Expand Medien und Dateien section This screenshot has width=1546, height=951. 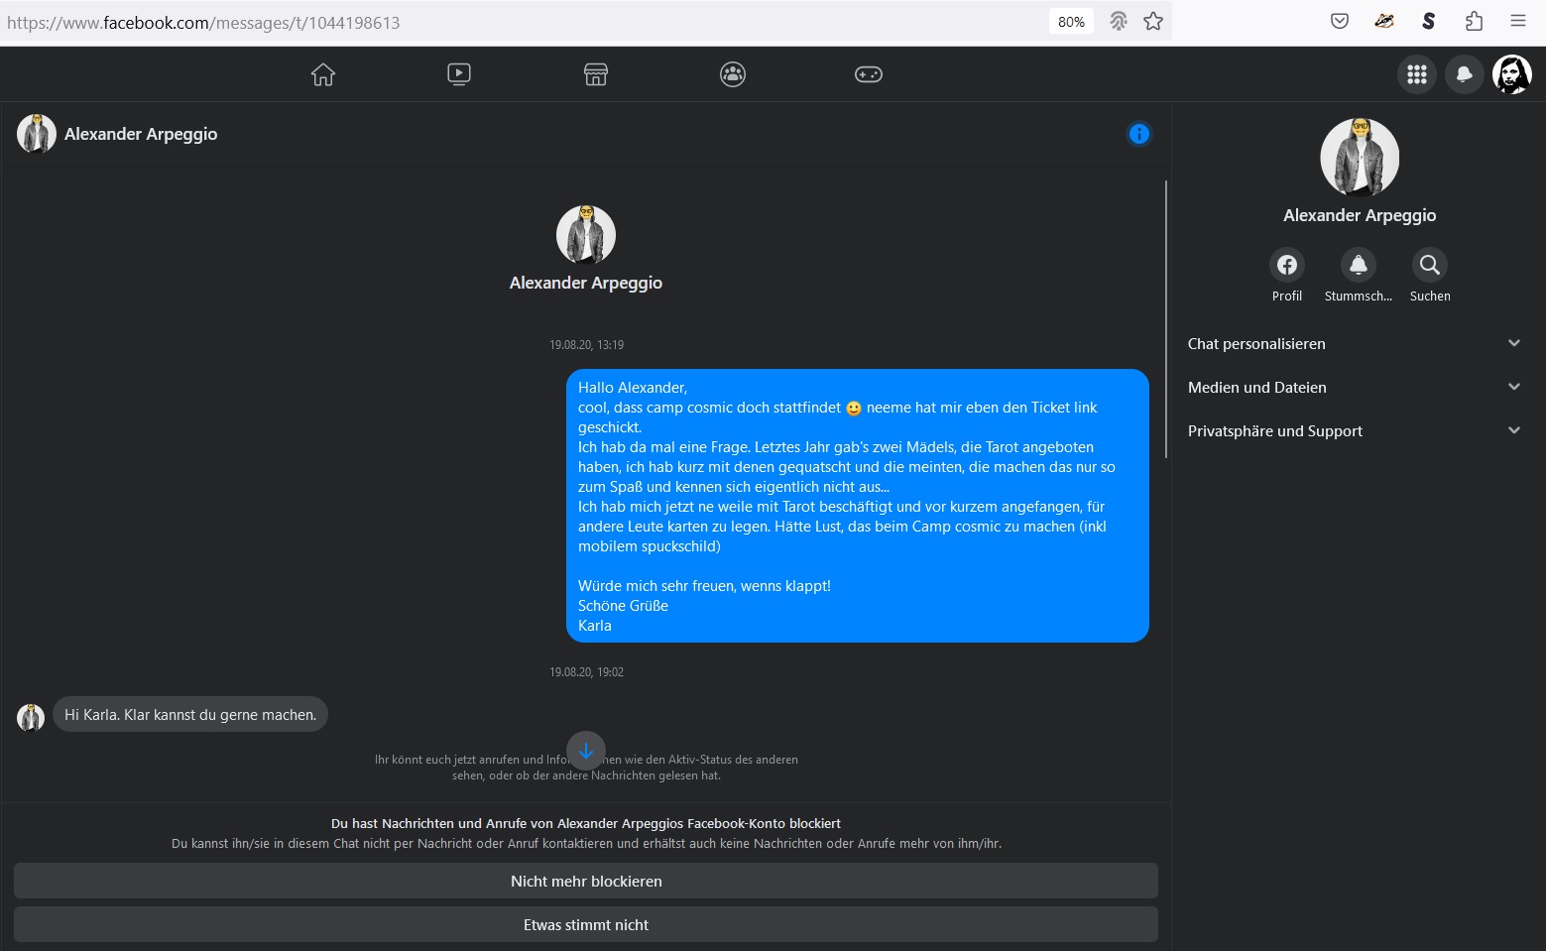pyautogui.click(x=1354, y=388)
